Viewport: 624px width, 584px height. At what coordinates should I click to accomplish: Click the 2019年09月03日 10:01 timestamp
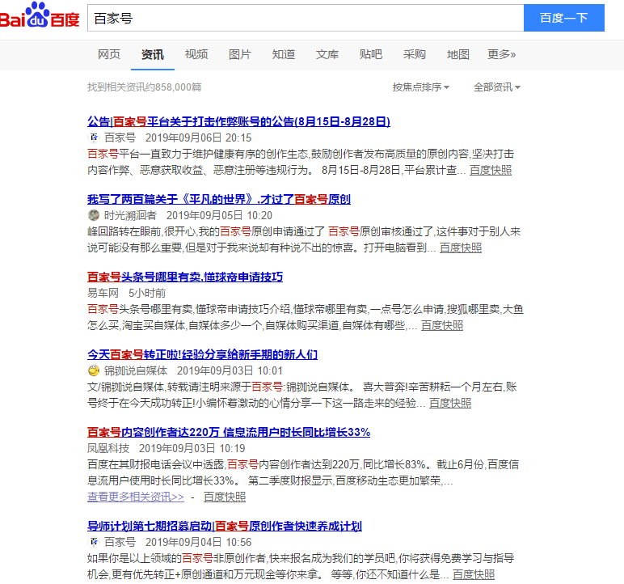click(x=230, y=371)
